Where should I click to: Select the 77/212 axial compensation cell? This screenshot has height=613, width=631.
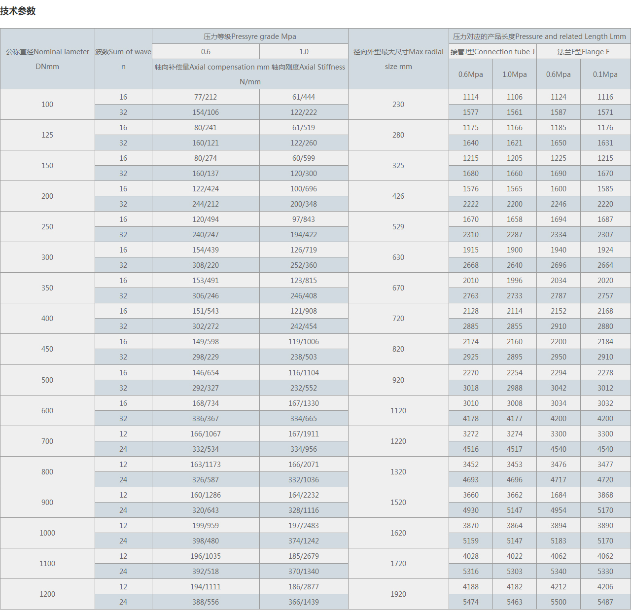tap(206, 97)
